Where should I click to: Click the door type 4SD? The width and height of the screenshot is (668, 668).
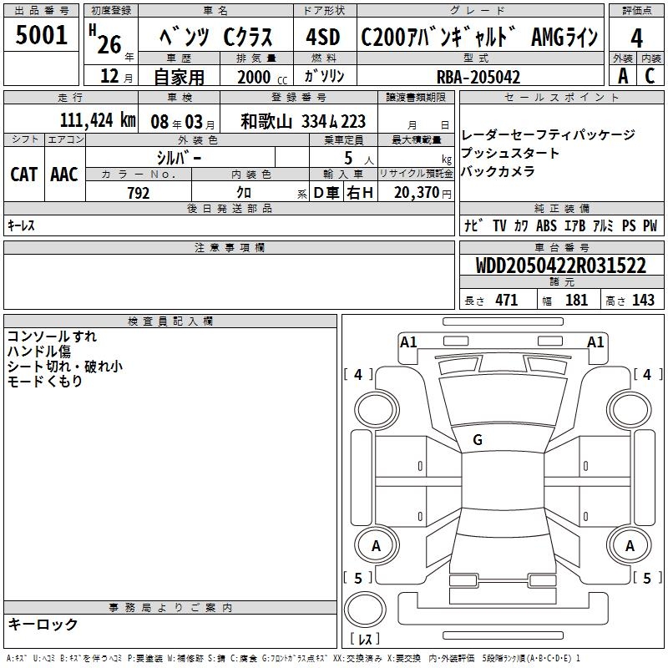[323, 37]
